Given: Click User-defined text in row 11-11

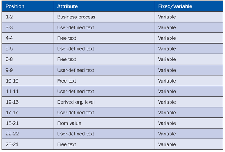Looking at the screenshot, I should click(76, 92).
